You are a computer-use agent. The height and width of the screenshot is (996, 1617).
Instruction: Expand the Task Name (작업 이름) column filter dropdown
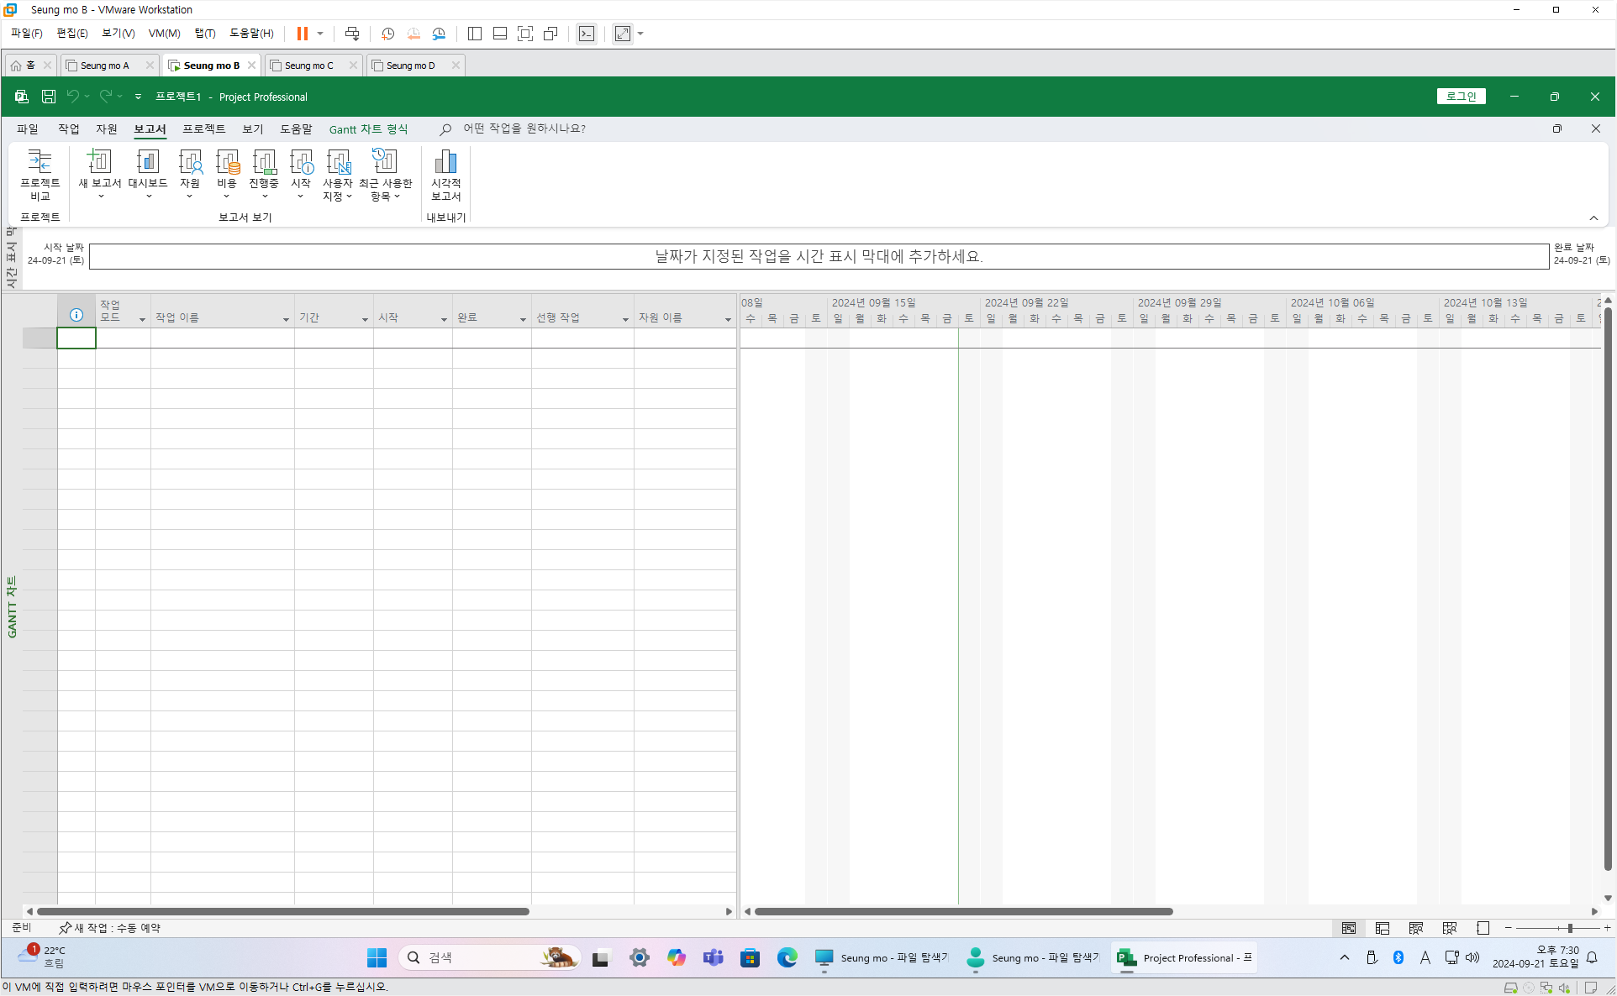pyautogui.click(x=286, y=319)
